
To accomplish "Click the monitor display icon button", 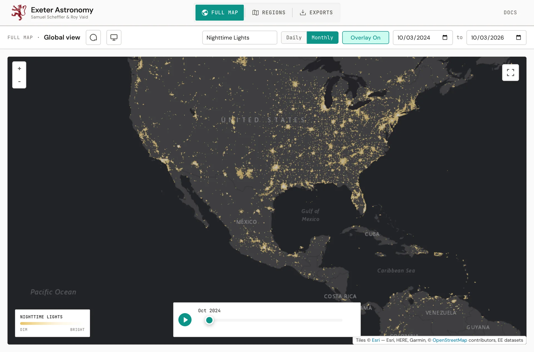I will point(114,37).
